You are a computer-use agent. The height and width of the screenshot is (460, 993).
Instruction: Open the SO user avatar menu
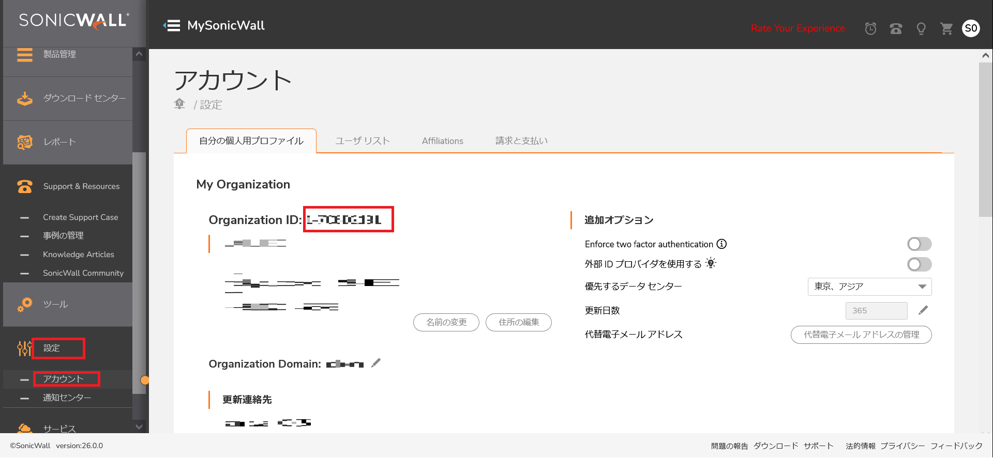tap(971, 28)
